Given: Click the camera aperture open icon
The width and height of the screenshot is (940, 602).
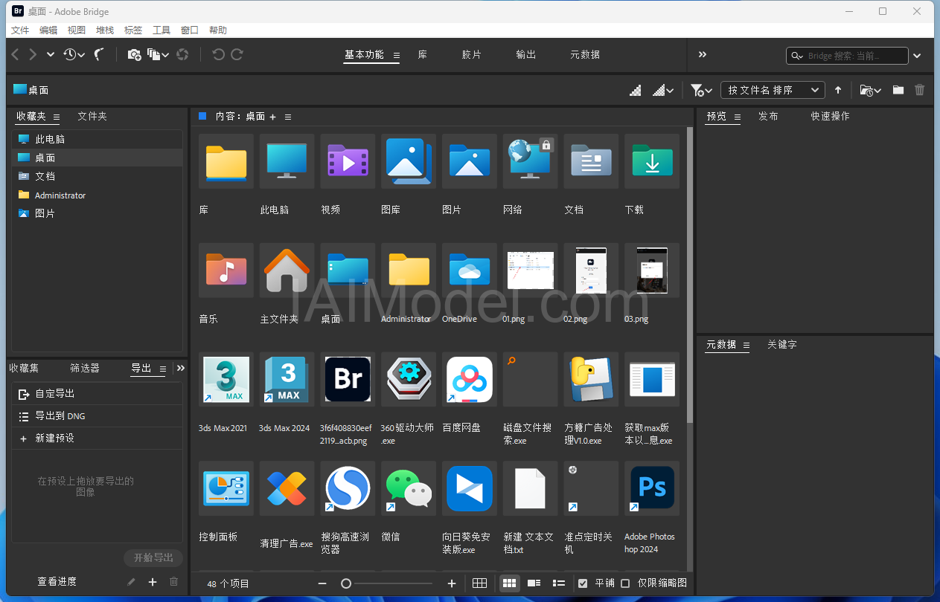Looking at the screenshot, I should click(x=182, y=54).
